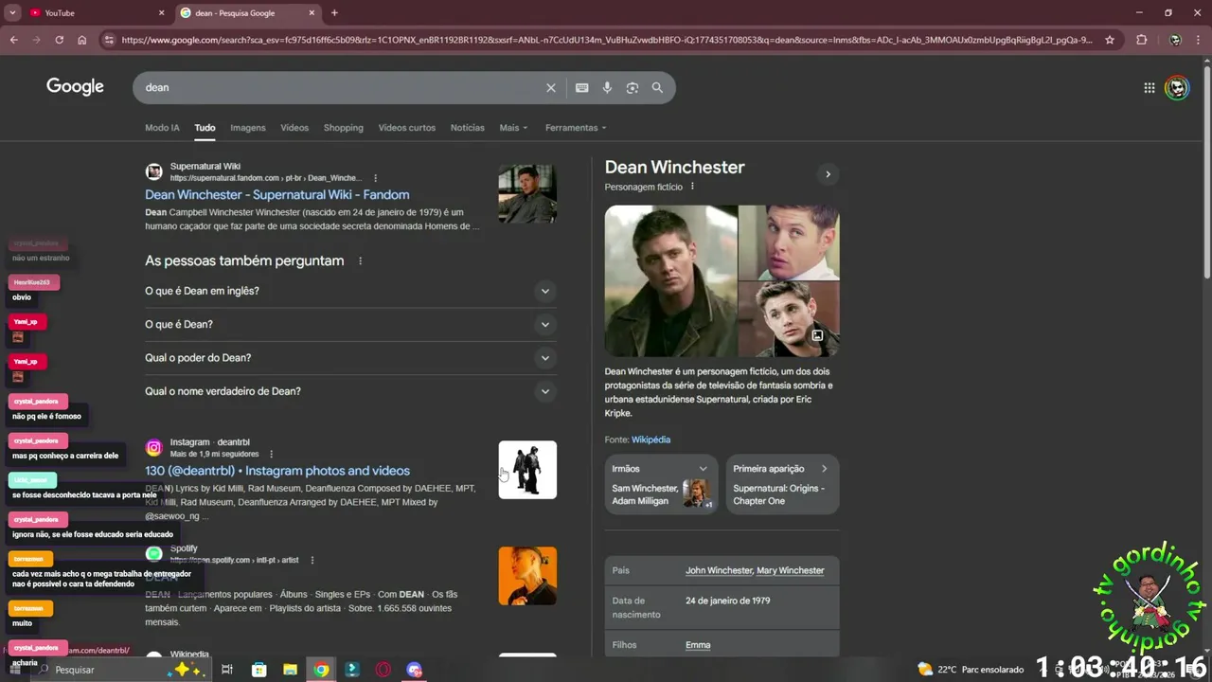Open Opera browser from the taskbar
The width and height of the screenshot is (1212, 682).
pos(383,670)
